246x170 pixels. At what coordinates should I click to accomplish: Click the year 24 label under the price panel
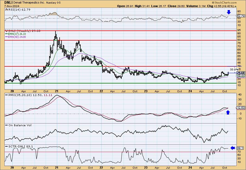[x=190, y=91]
